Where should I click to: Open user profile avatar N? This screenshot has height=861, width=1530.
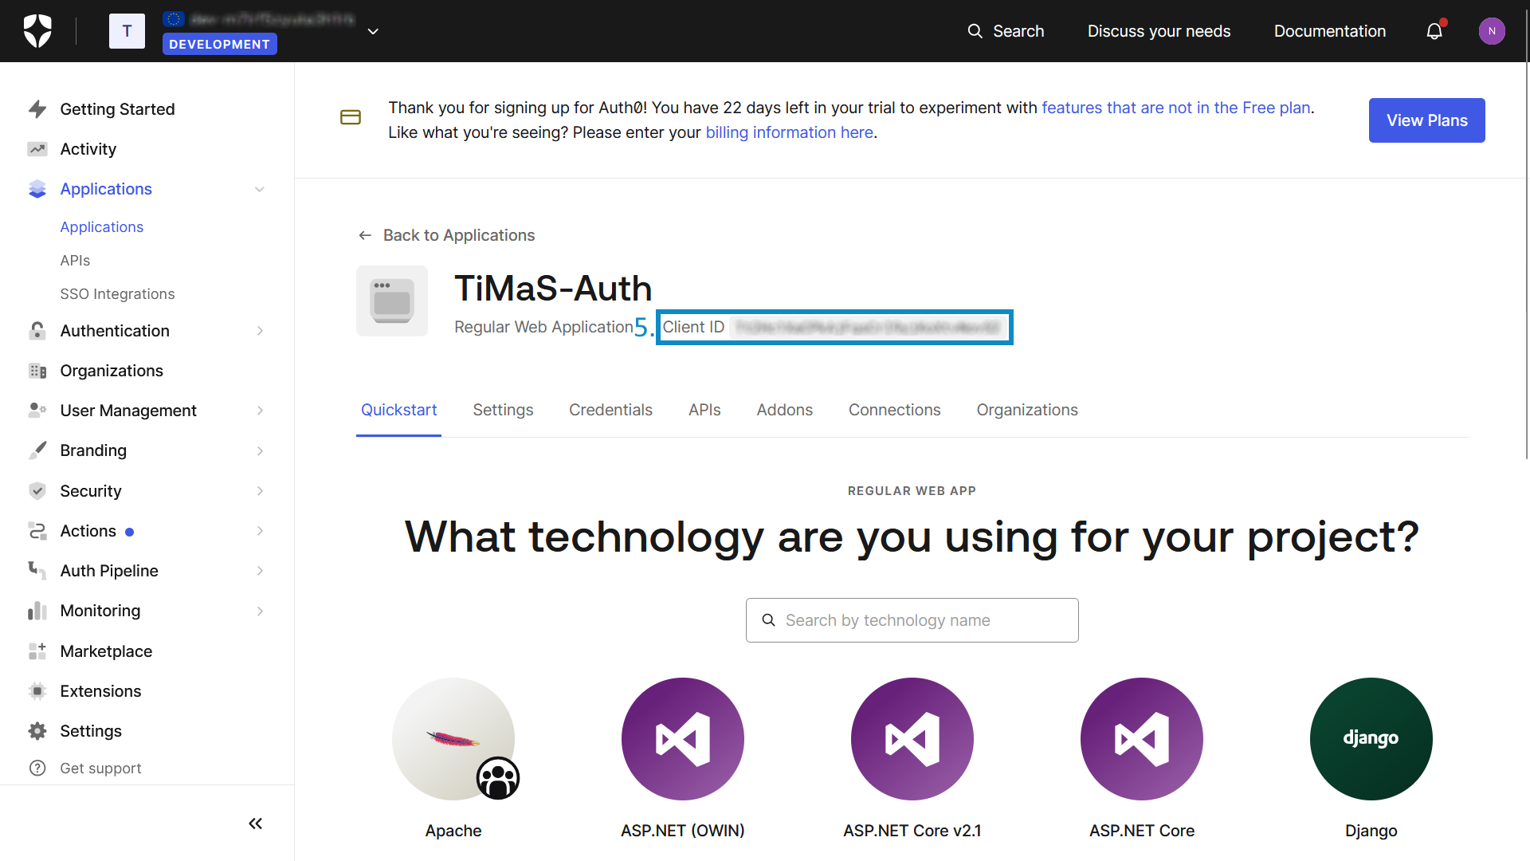click(x=1492, y=31)
